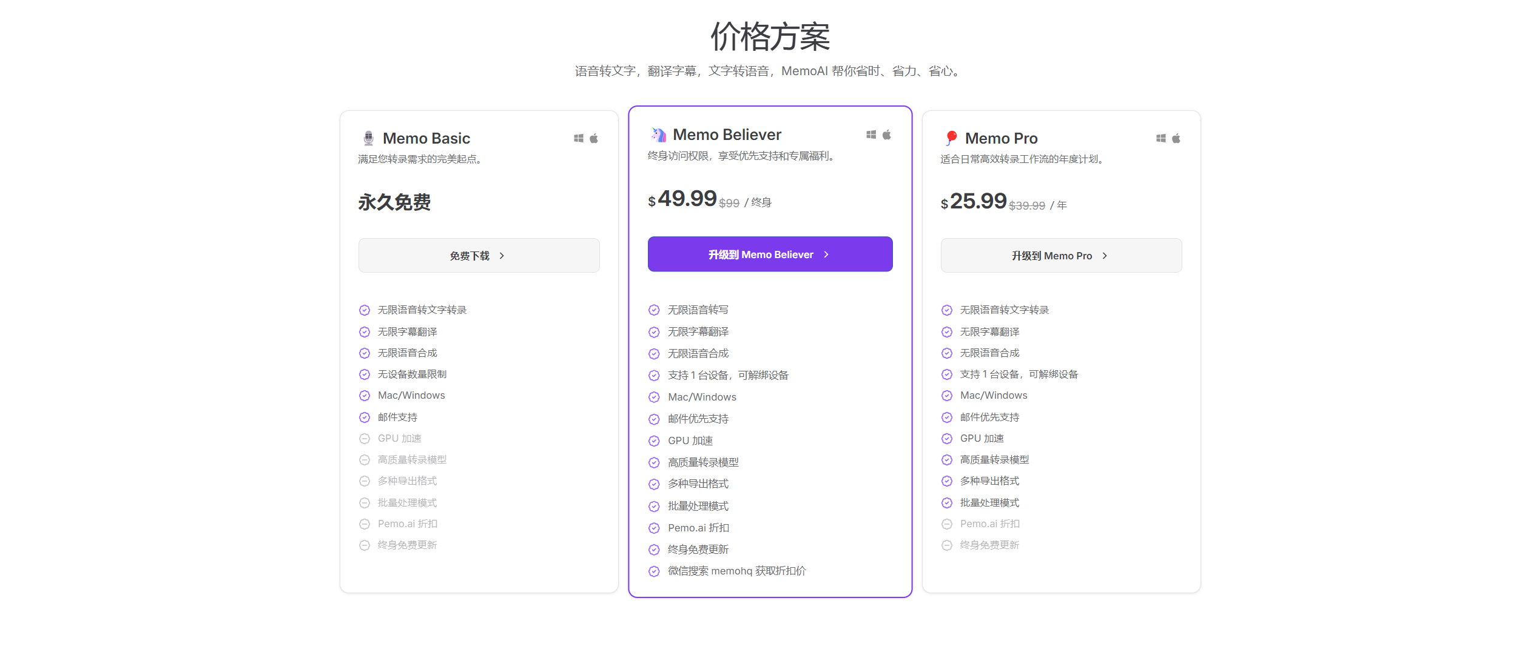Click the Windows icon on Memo Basic card
The height and width of the screenshot is (655, 1539).
(578, 138)
